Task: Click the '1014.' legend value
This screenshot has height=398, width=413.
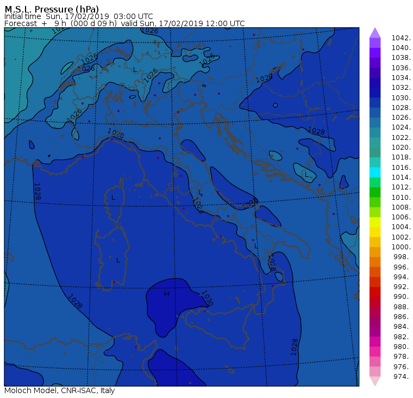Action: click(x=401, y=177)
